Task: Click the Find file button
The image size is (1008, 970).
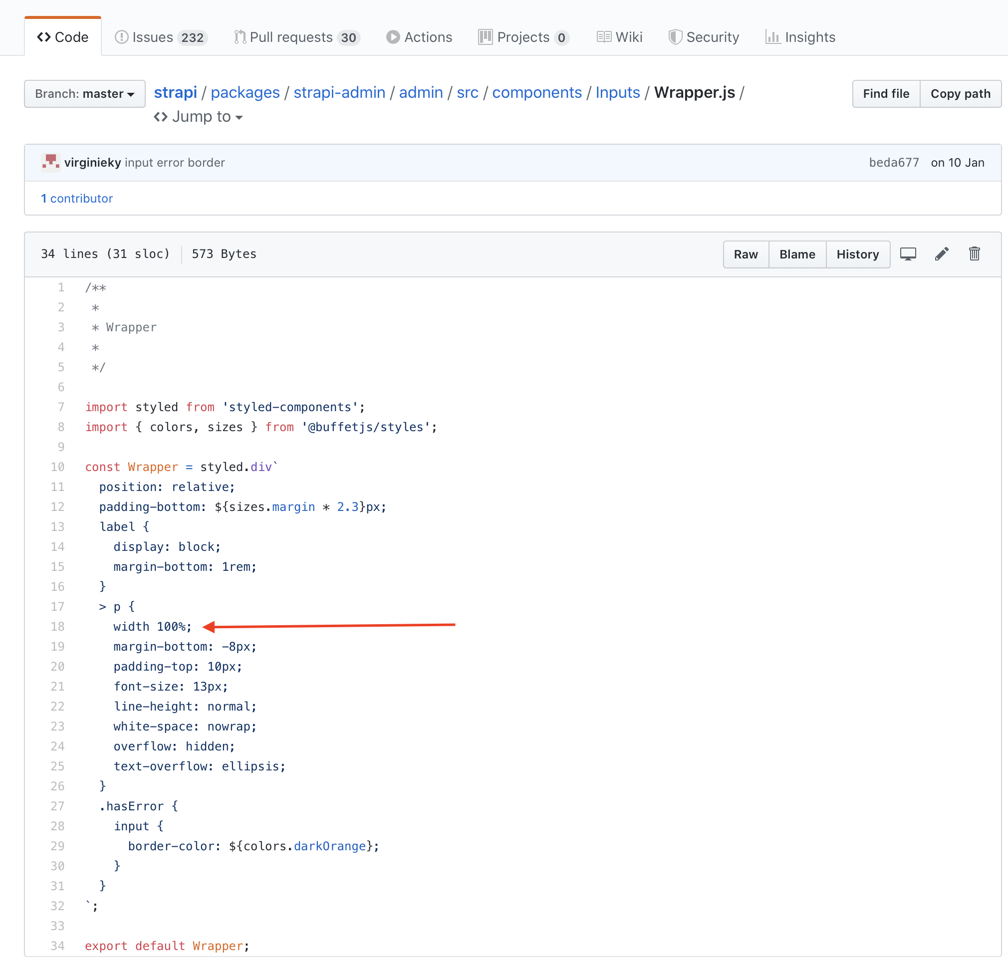Action: point(886,94)
